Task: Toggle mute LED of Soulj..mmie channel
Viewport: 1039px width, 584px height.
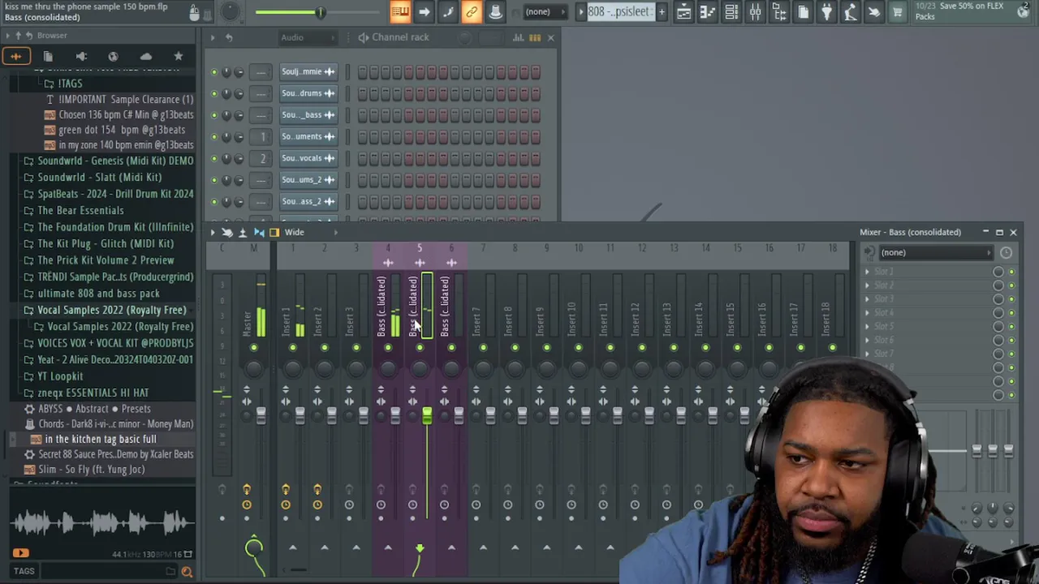Action: (214, 72)
